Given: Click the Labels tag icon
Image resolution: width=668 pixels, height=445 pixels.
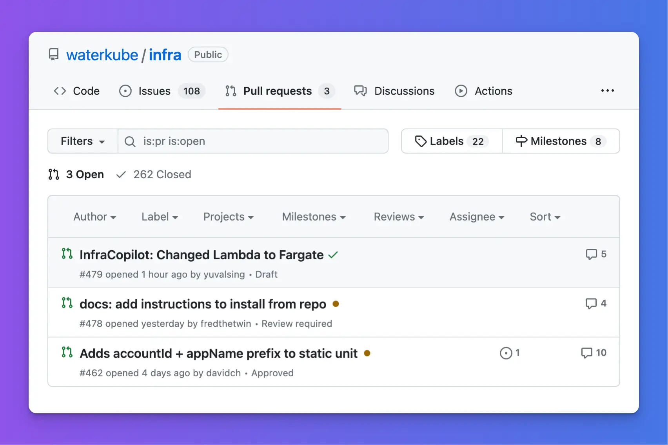Looking at the screenshot, I should pyautogui.click(x=421, y=141).
